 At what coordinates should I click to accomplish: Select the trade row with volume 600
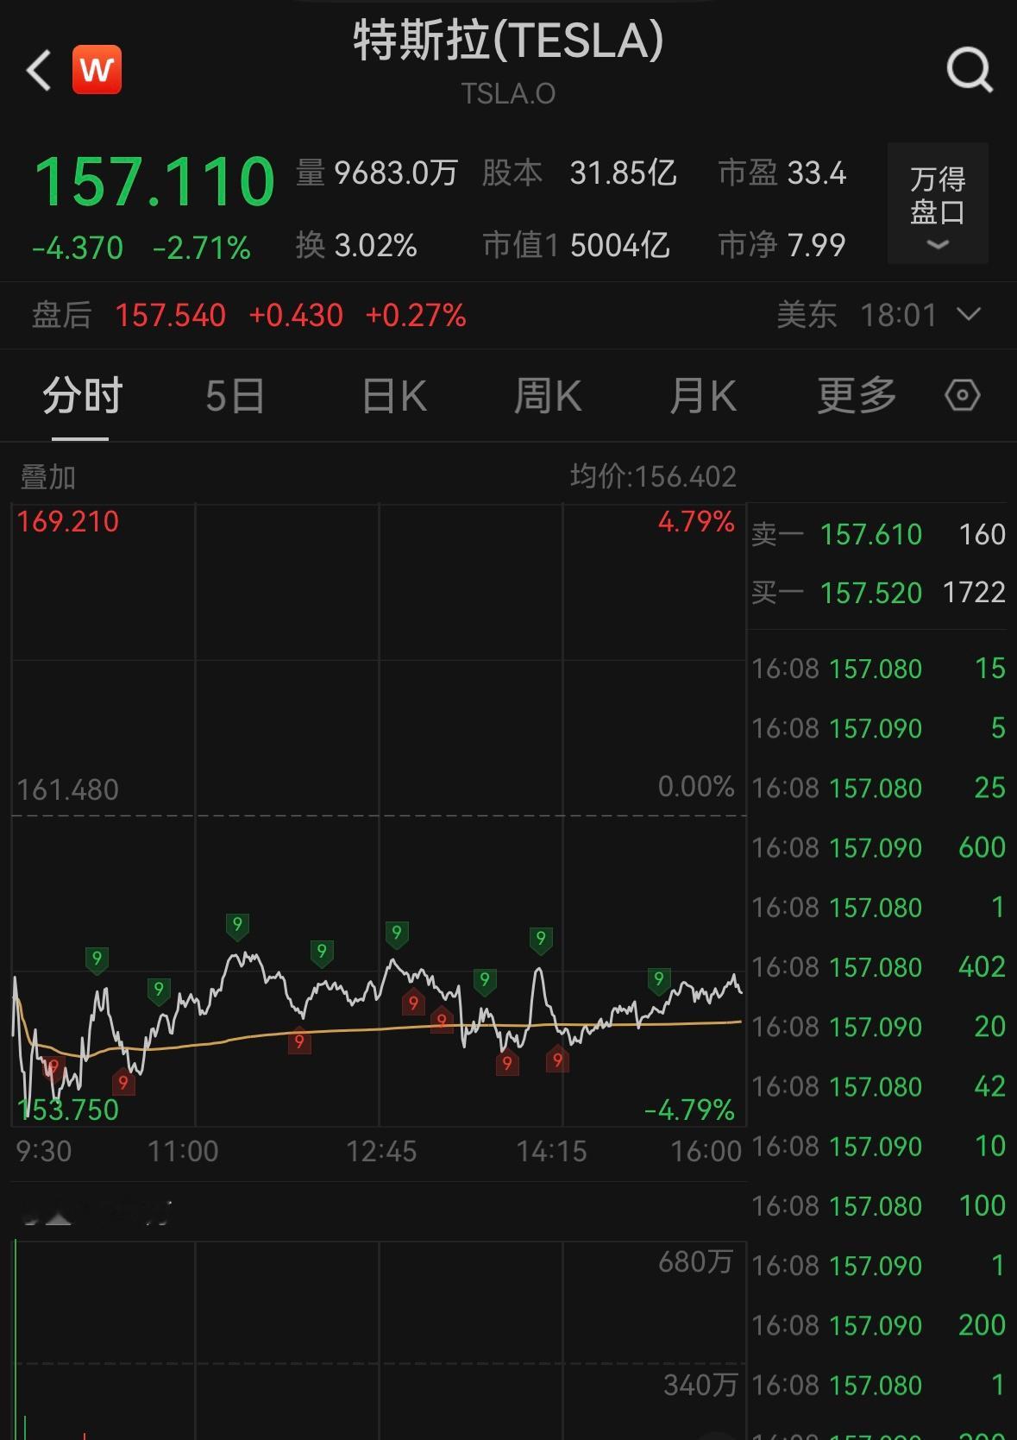coord(878,847)
